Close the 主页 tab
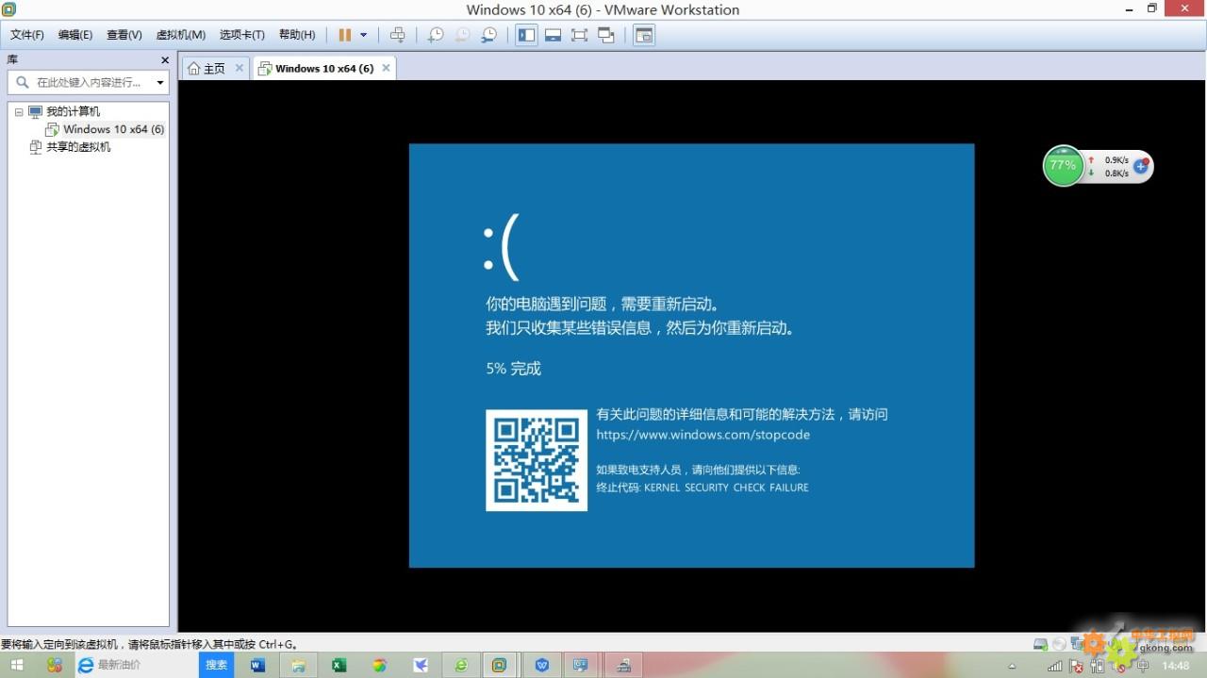This screenshot has width=1207, height=678. tap(240, 68)
